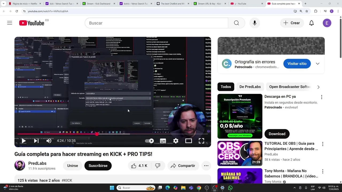Open options for TUTORIAL DE OBS video

[323, 144]
